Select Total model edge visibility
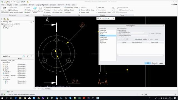The width and height of the screenshot is (178, 100). [x=149, y=39]
